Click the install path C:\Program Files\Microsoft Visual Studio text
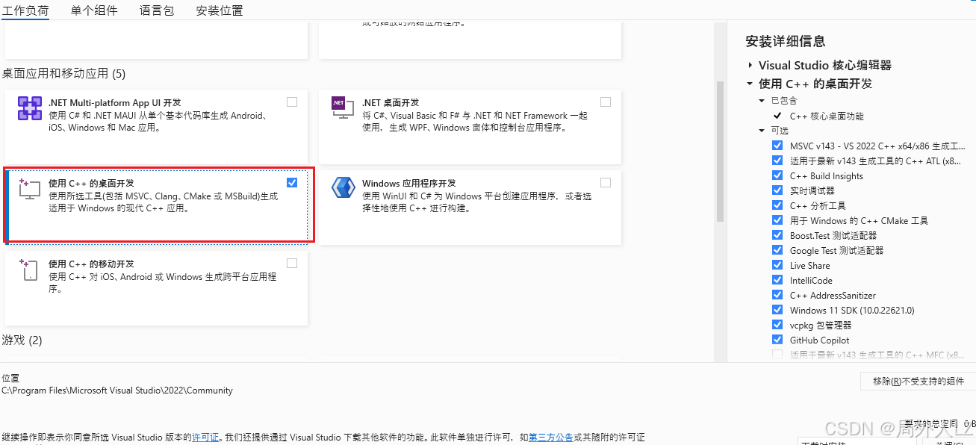 [x=117, y=390]
